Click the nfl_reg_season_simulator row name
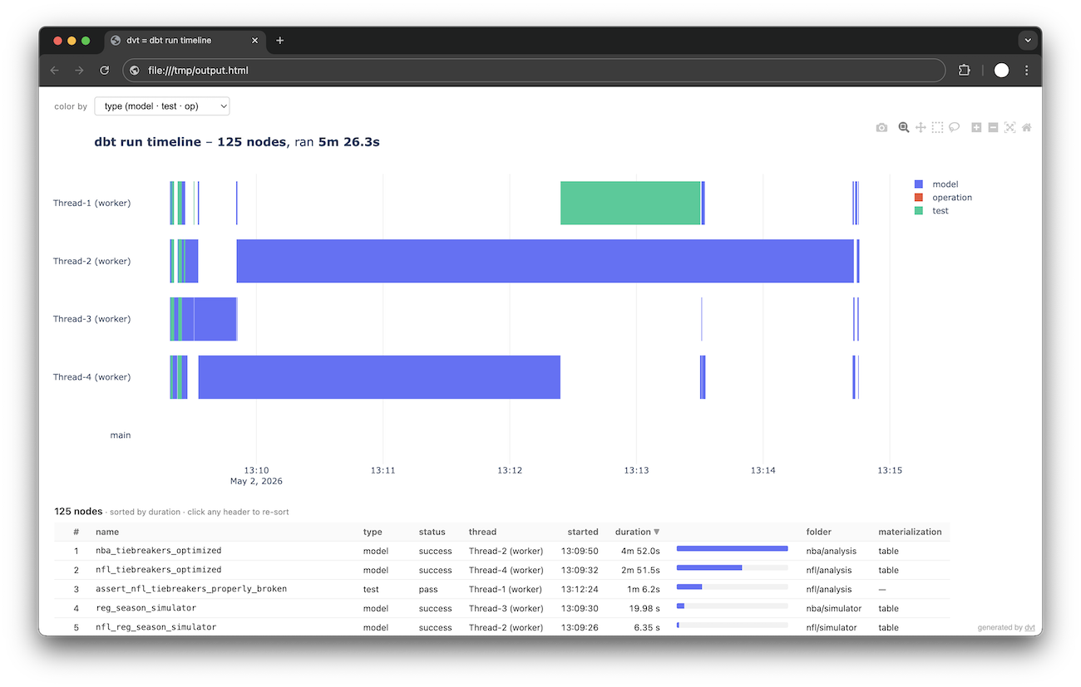1081x687 pixels. (155, 627)
